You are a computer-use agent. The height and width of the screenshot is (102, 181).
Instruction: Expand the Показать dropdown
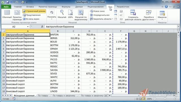pos(51,15)
